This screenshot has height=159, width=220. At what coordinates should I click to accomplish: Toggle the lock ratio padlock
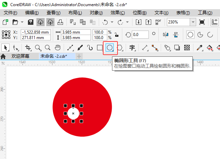click(116, 35)
